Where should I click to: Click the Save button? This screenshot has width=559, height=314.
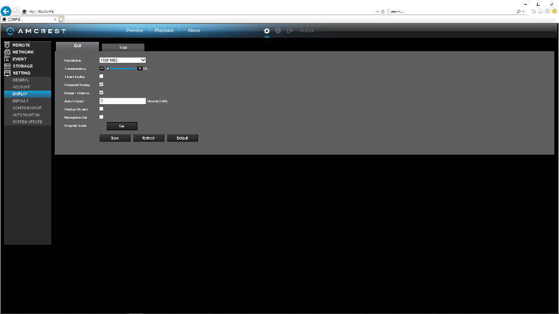tap(115, 138)
